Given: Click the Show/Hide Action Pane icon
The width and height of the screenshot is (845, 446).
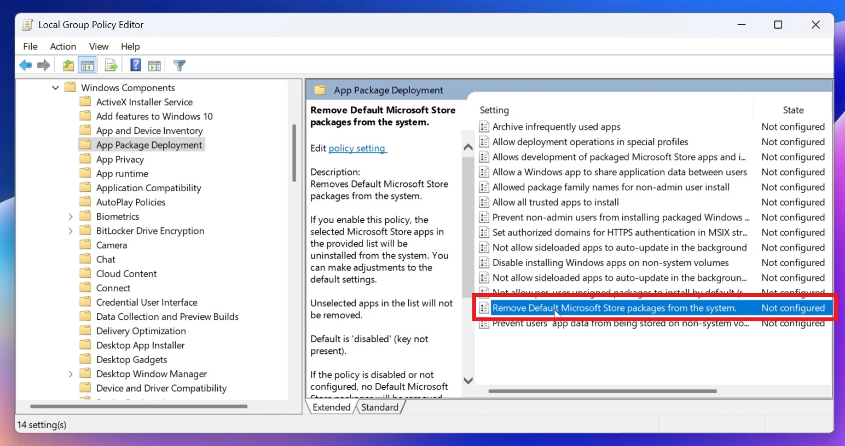Looking at the screenshot, I should (x=155, y=65).
